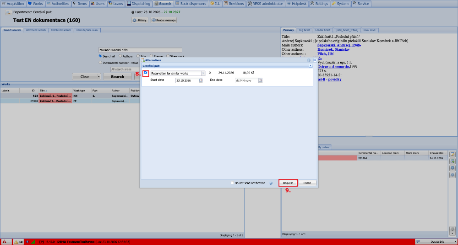458x245 pixels.
Task: Collapse the Centální pult section
Action: (x=311, y=66)
